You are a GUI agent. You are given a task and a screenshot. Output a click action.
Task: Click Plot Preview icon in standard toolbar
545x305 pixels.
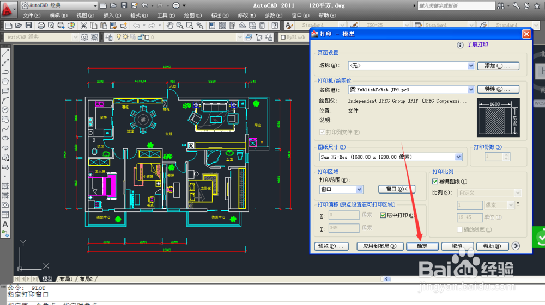pyautogui.click(x=51, y=26)
